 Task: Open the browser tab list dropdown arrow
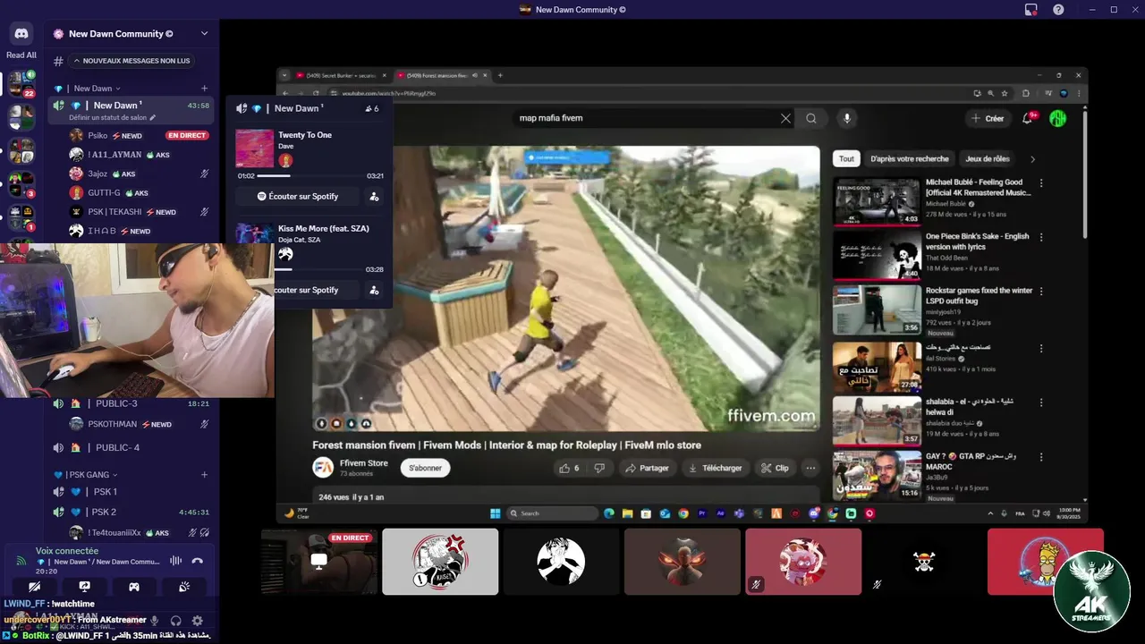[x=284, y=75]
